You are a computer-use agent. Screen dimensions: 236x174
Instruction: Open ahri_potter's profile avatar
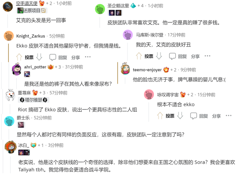[17, 69]
